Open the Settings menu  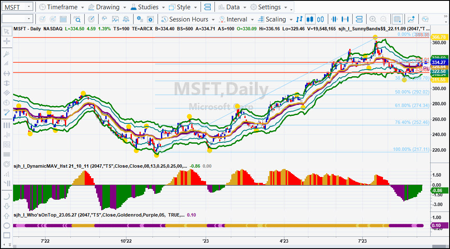point(265,7)
